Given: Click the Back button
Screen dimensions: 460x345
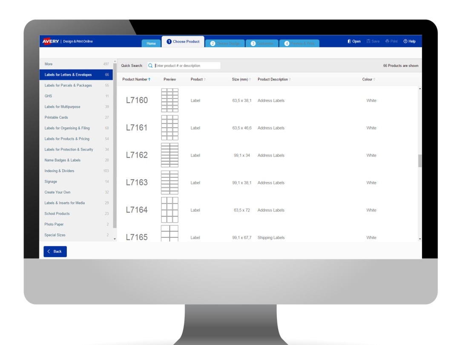Looking at the screenshot, I should tap(55, 251).
